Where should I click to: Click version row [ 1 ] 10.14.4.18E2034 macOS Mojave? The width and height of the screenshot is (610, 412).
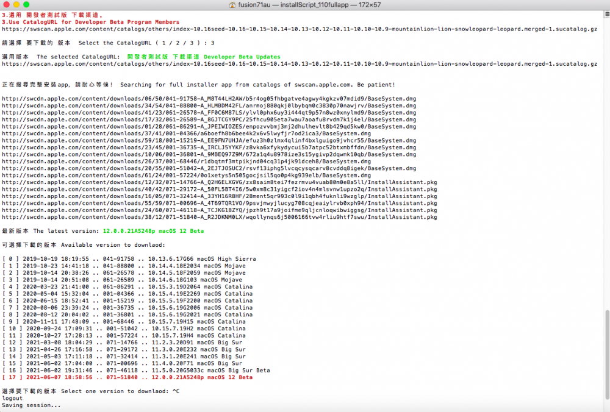(124, 266)
